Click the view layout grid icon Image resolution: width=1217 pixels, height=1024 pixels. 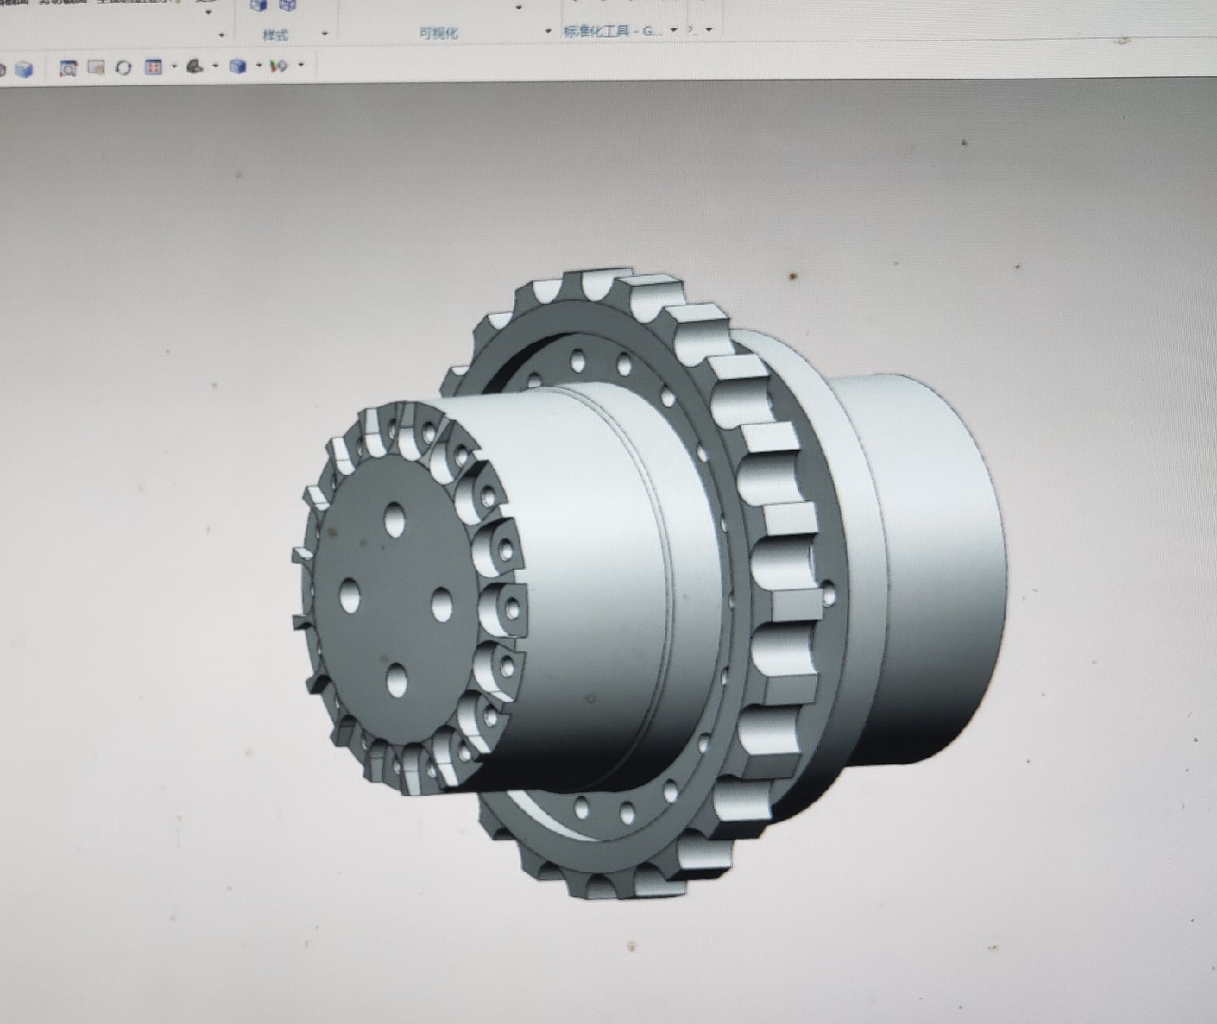click(154, 67)
